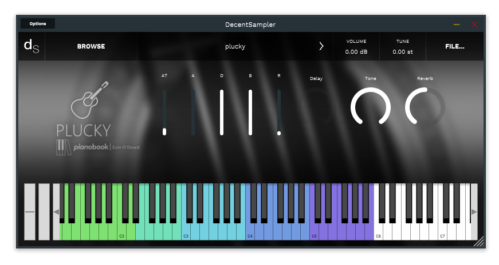Adjust the S sustain slider
Screen dimensions: 499x265
point(250,113)
